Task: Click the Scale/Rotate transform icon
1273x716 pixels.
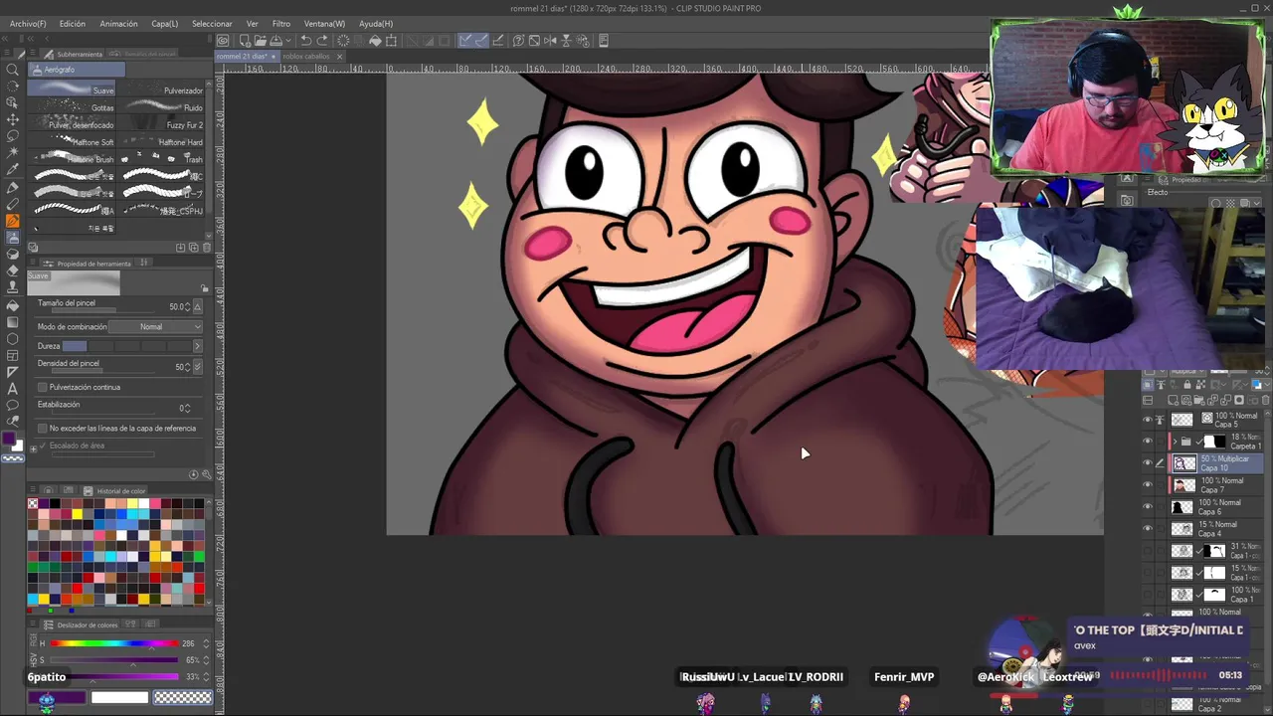Action: coord(391,41)
